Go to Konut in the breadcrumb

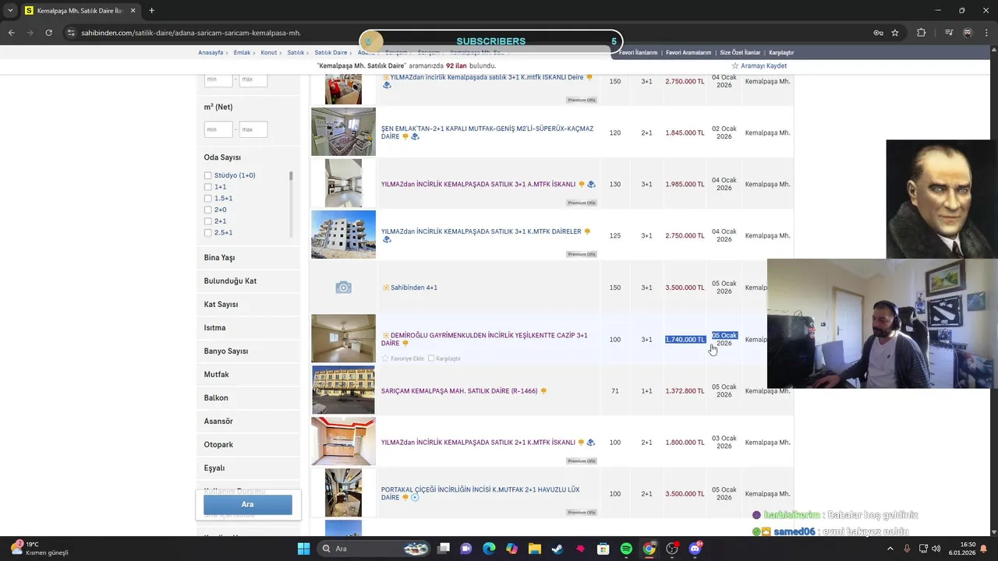269,53
